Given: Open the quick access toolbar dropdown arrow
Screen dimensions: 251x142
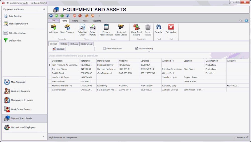Looking at the screenshot, I should [99, 16].
